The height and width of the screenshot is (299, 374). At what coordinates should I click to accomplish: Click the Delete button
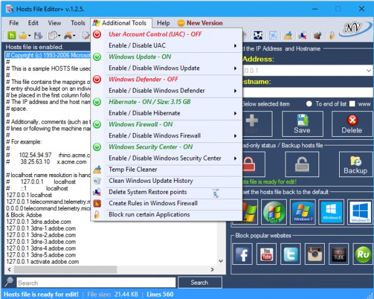(352, 124)
